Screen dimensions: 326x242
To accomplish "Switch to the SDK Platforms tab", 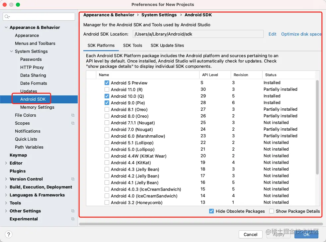I will point(101,46).
